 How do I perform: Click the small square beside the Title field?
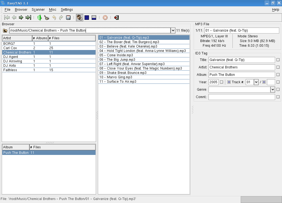278,60
